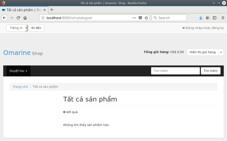Open a new browser tab
Screen dimensions: 227x141
(x=52, y=10)
